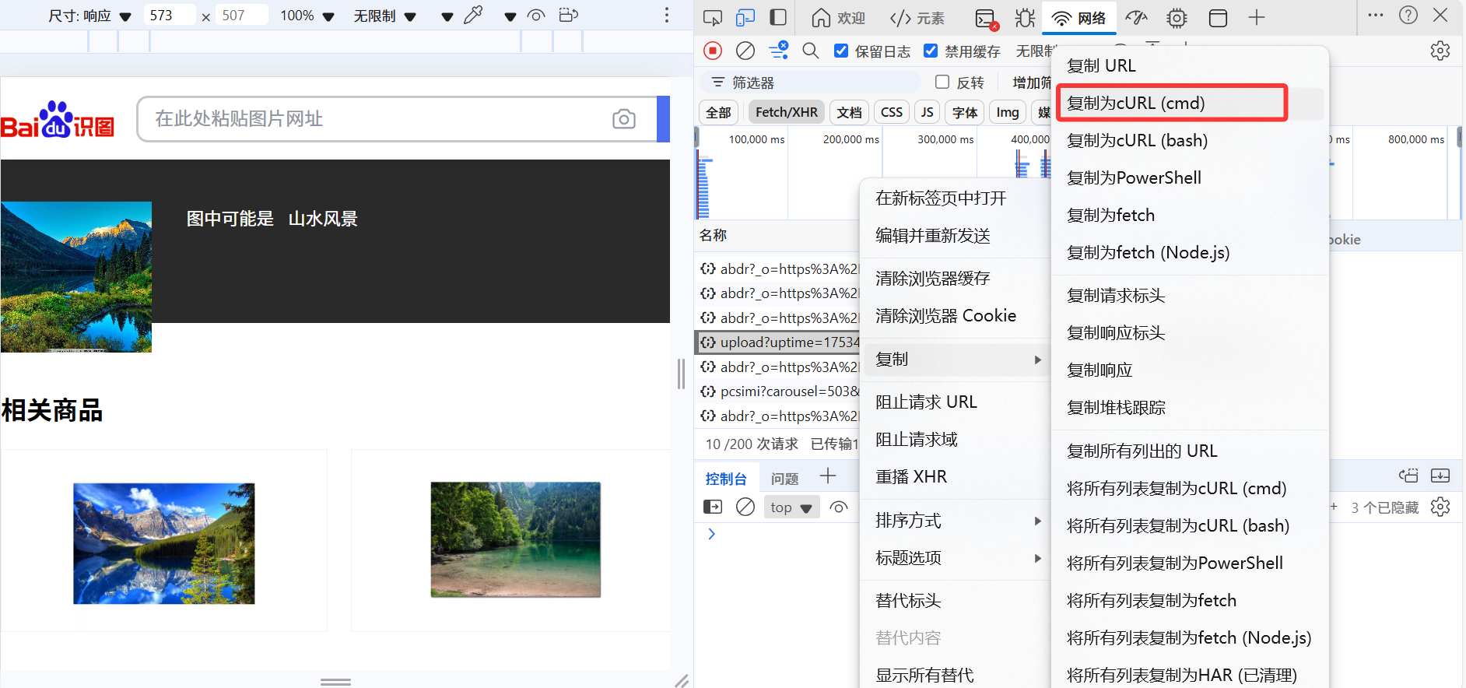Clear console icon in drawer
Screen dimensions: 1466x688
tap(745, 507)
